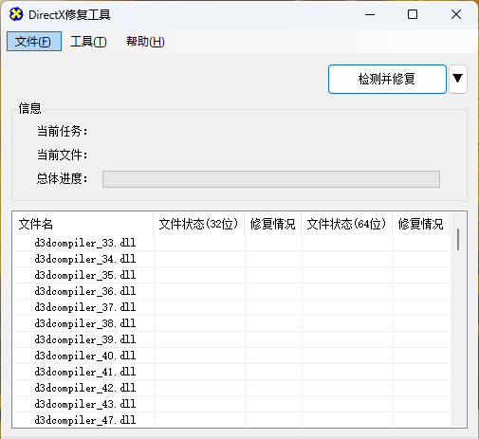Open the 工具(T) menu

coord(88,42)
